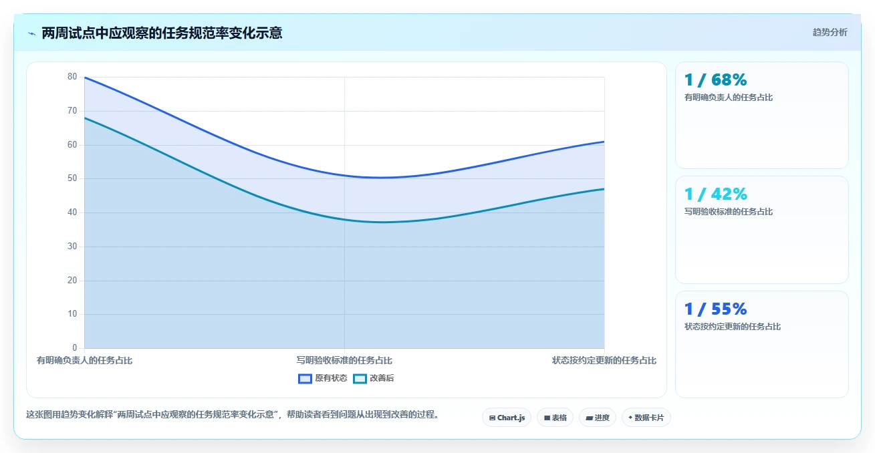The height and width of the screenshot is (453, 875).
Task: Click x-axis label 写明验收标准的任务占比
Action: [x=344, y=360]
